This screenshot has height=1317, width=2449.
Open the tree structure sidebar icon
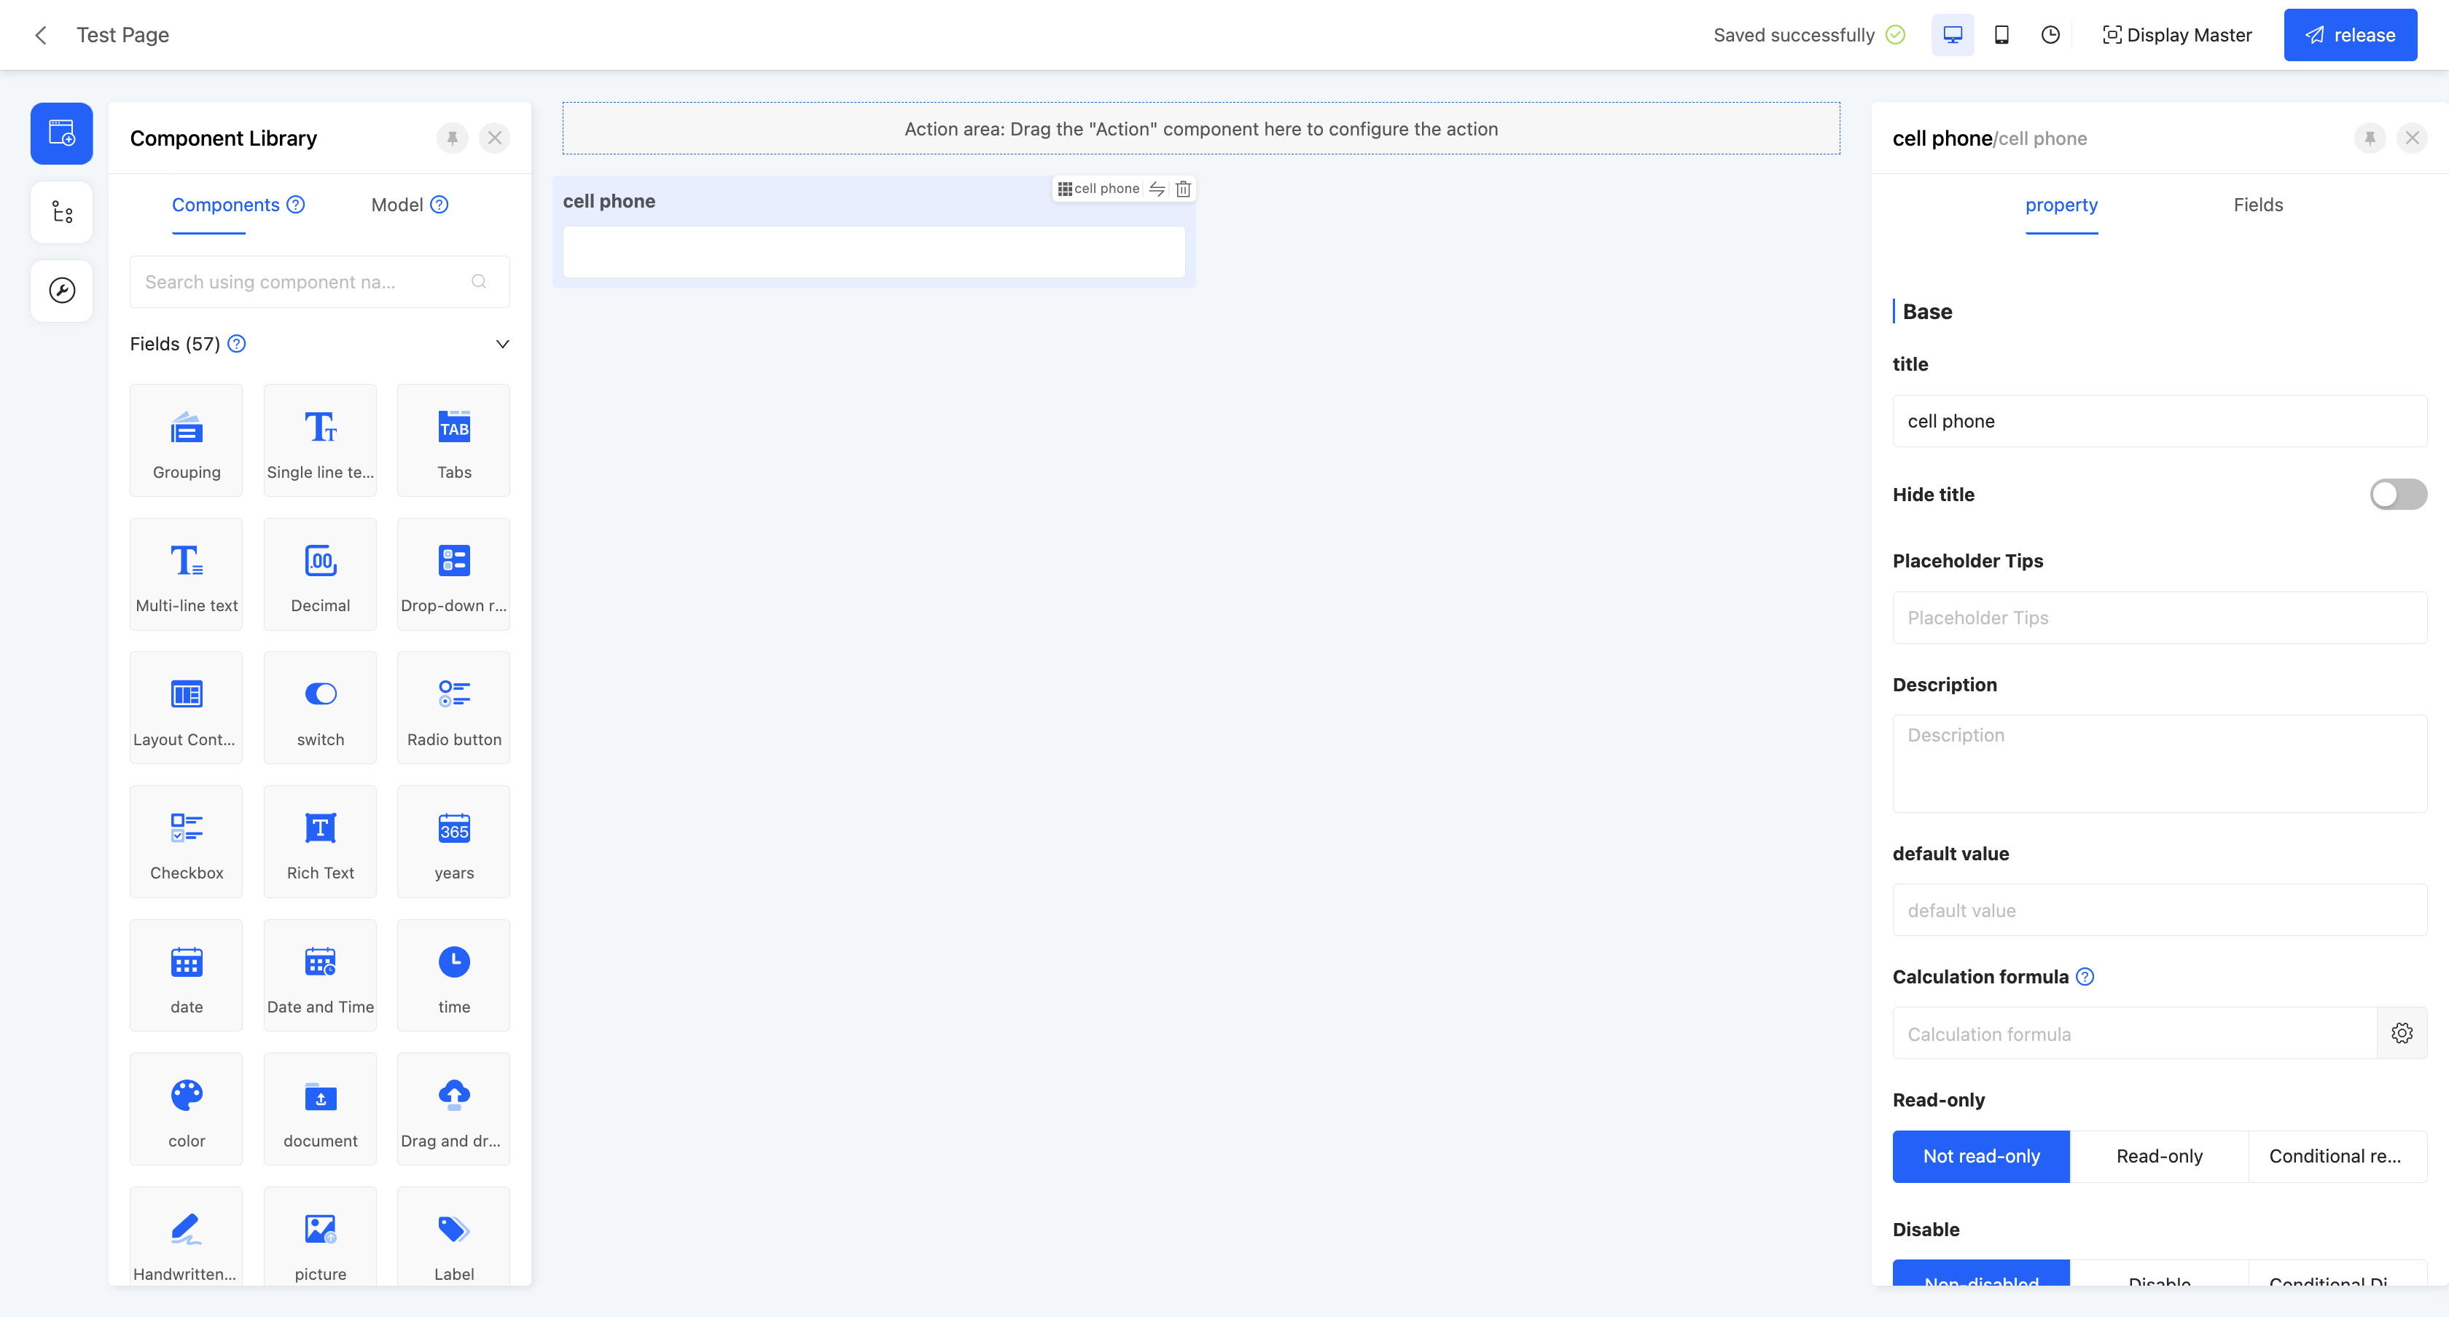point(62,212)
